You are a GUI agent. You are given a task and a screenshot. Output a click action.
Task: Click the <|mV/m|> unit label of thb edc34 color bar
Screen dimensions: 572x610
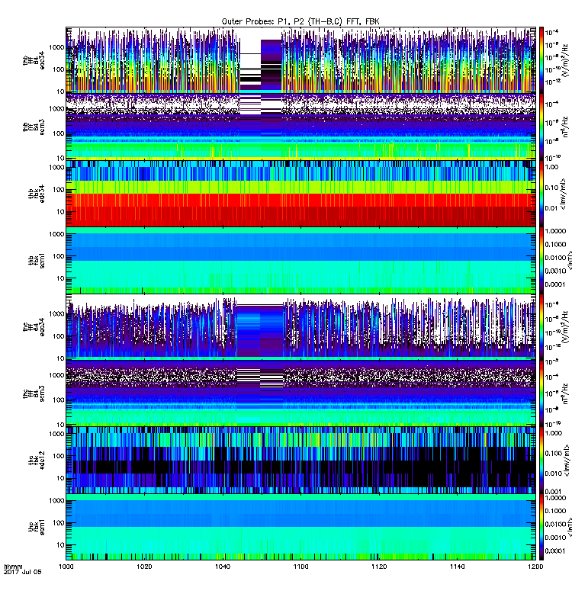pos(563,194)
